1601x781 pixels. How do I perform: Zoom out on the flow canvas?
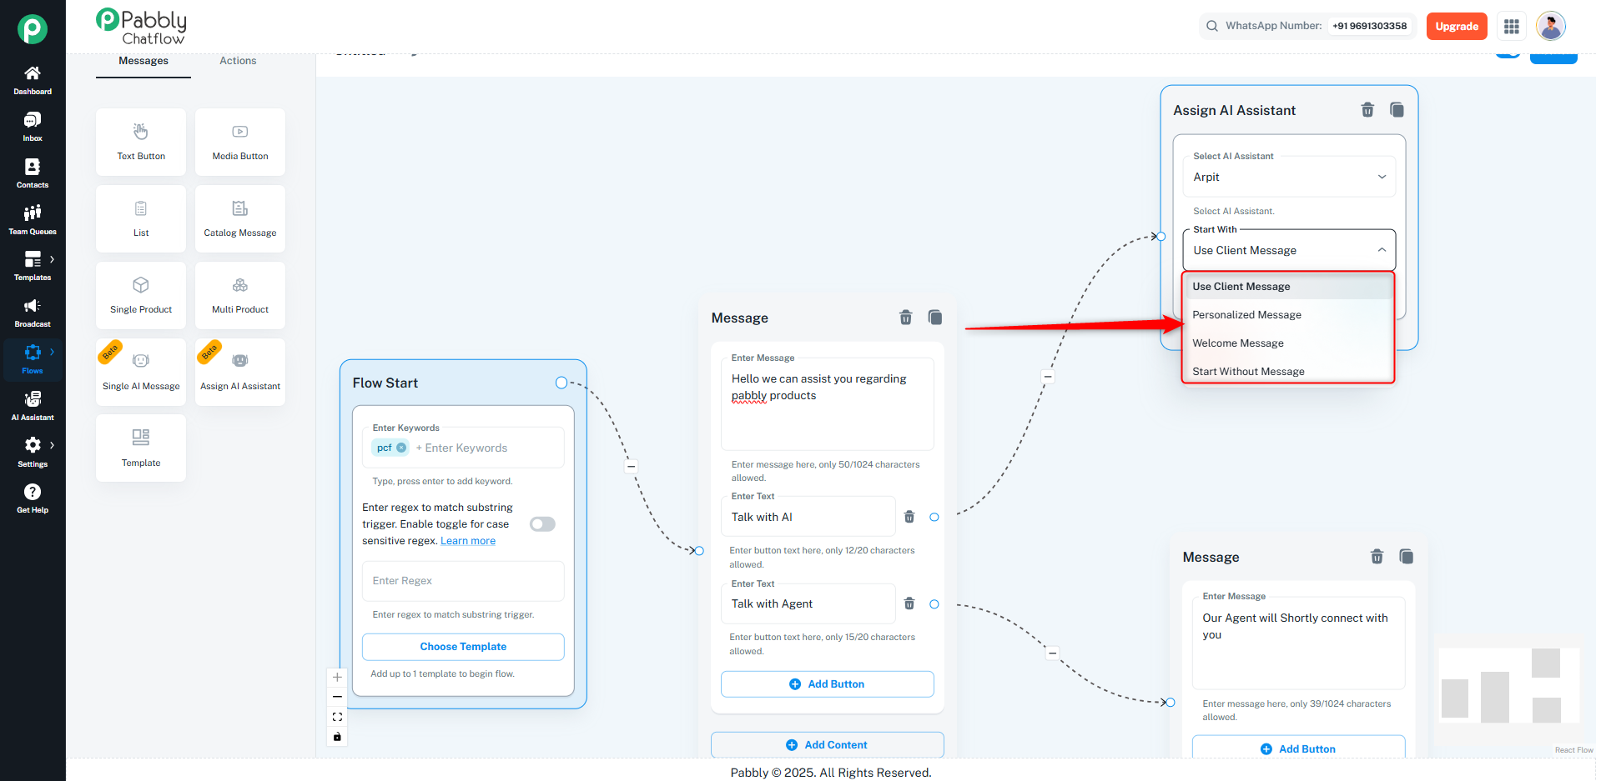[x=337, y=697]
